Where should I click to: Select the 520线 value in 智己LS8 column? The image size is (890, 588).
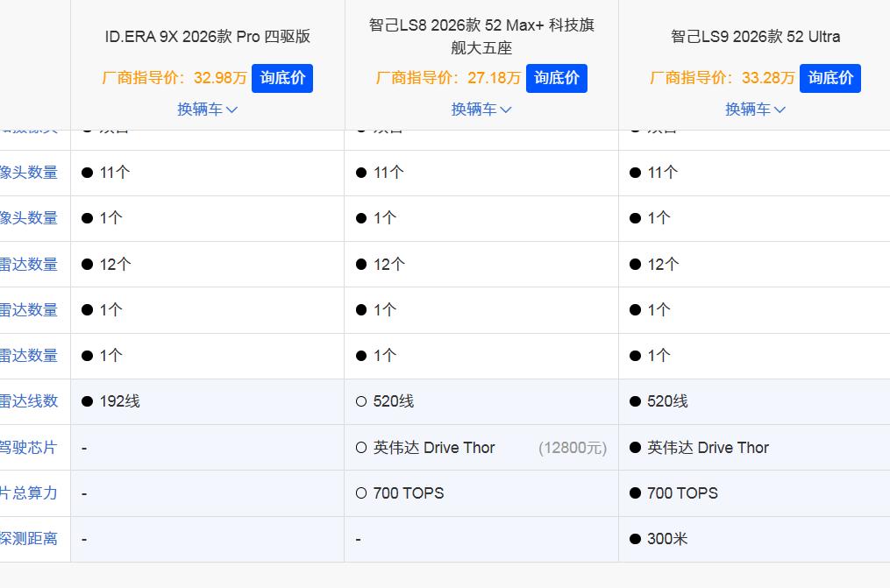click(x=394, y=401)
